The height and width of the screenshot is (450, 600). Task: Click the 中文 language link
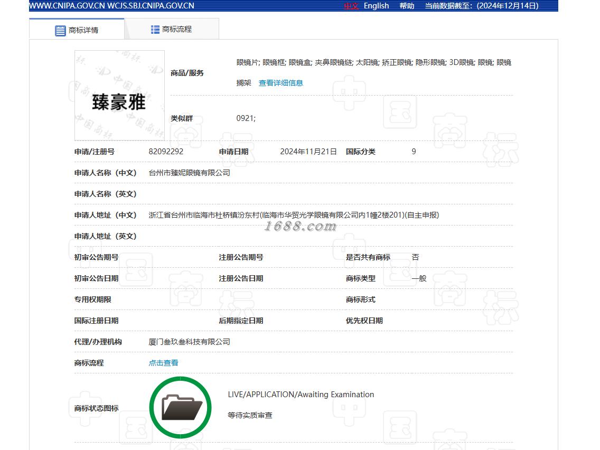(x=351, y=6)
